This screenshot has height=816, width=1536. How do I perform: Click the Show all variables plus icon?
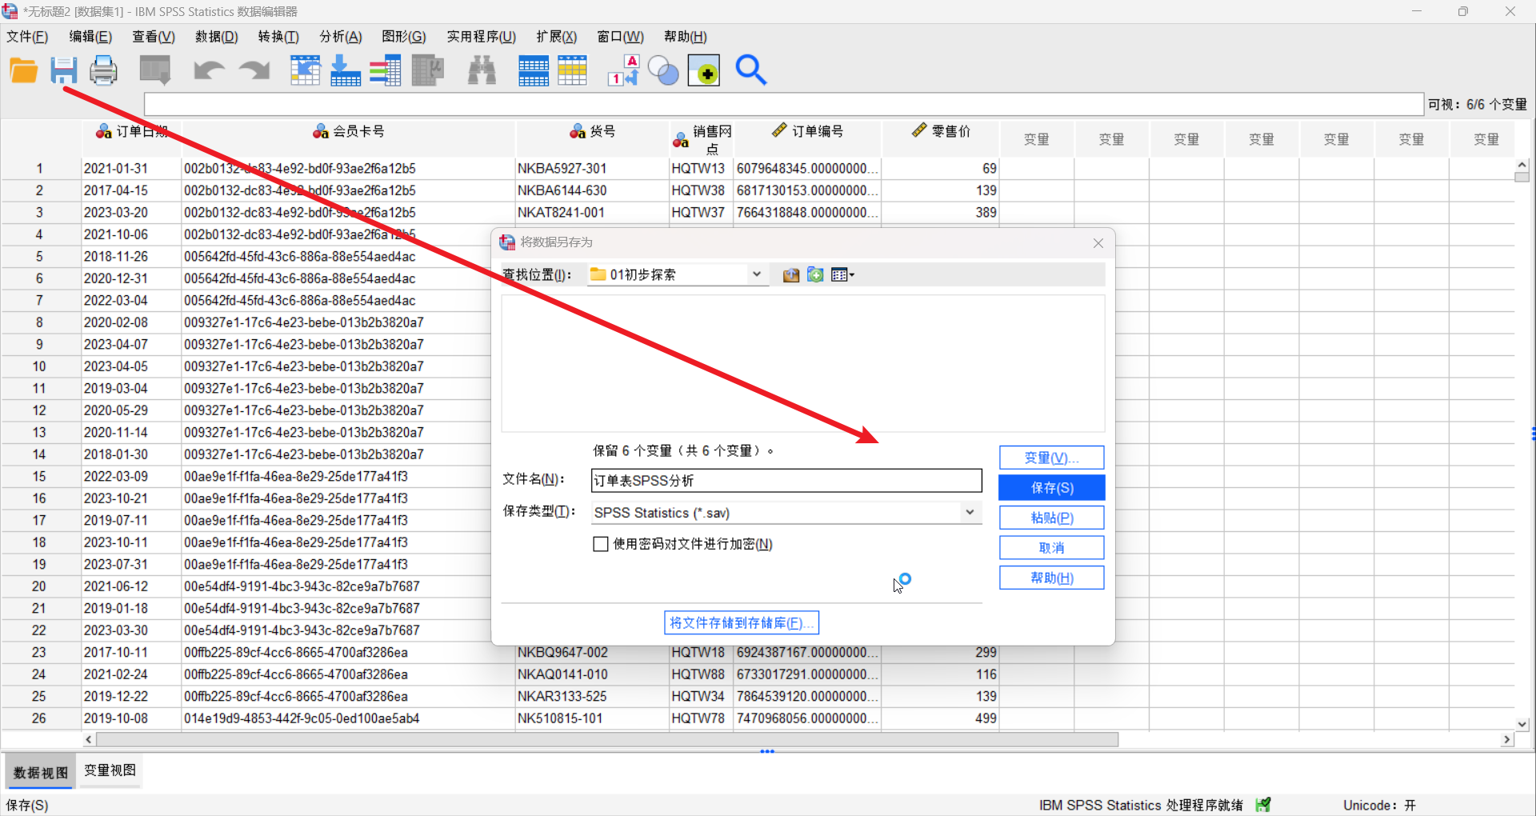[704, 70]
